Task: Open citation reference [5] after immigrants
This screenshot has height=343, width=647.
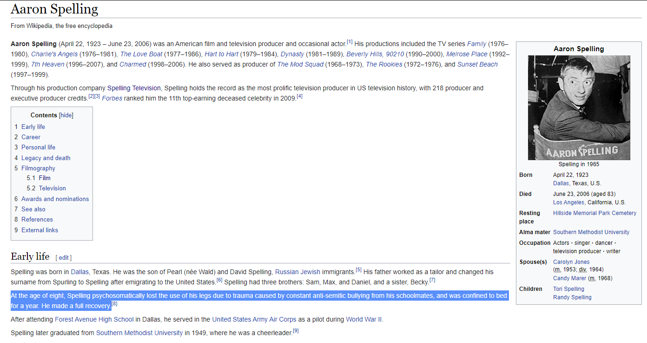Action: (358, 269)
